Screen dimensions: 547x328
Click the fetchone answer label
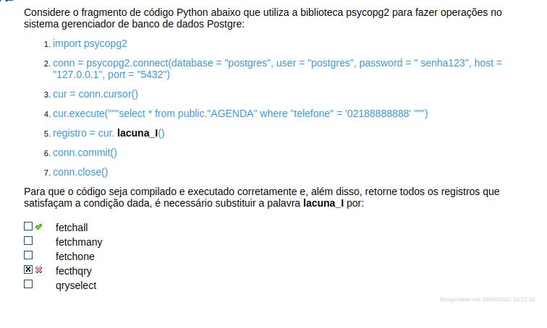pos(75,256)
